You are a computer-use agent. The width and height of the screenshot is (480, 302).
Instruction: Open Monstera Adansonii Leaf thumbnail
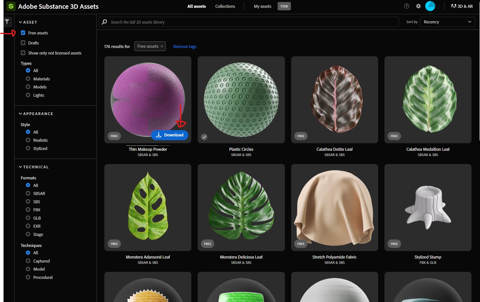[x=148, y=208]
